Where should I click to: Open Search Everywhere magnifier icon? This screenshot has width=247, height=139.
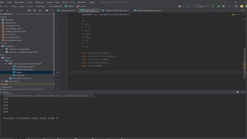coord(236,6)
